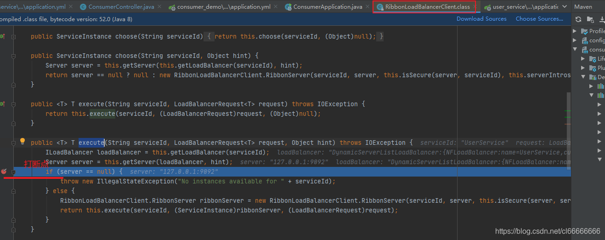
Task: Open the Maven tool window tab
Action: [x=583, y=7]
